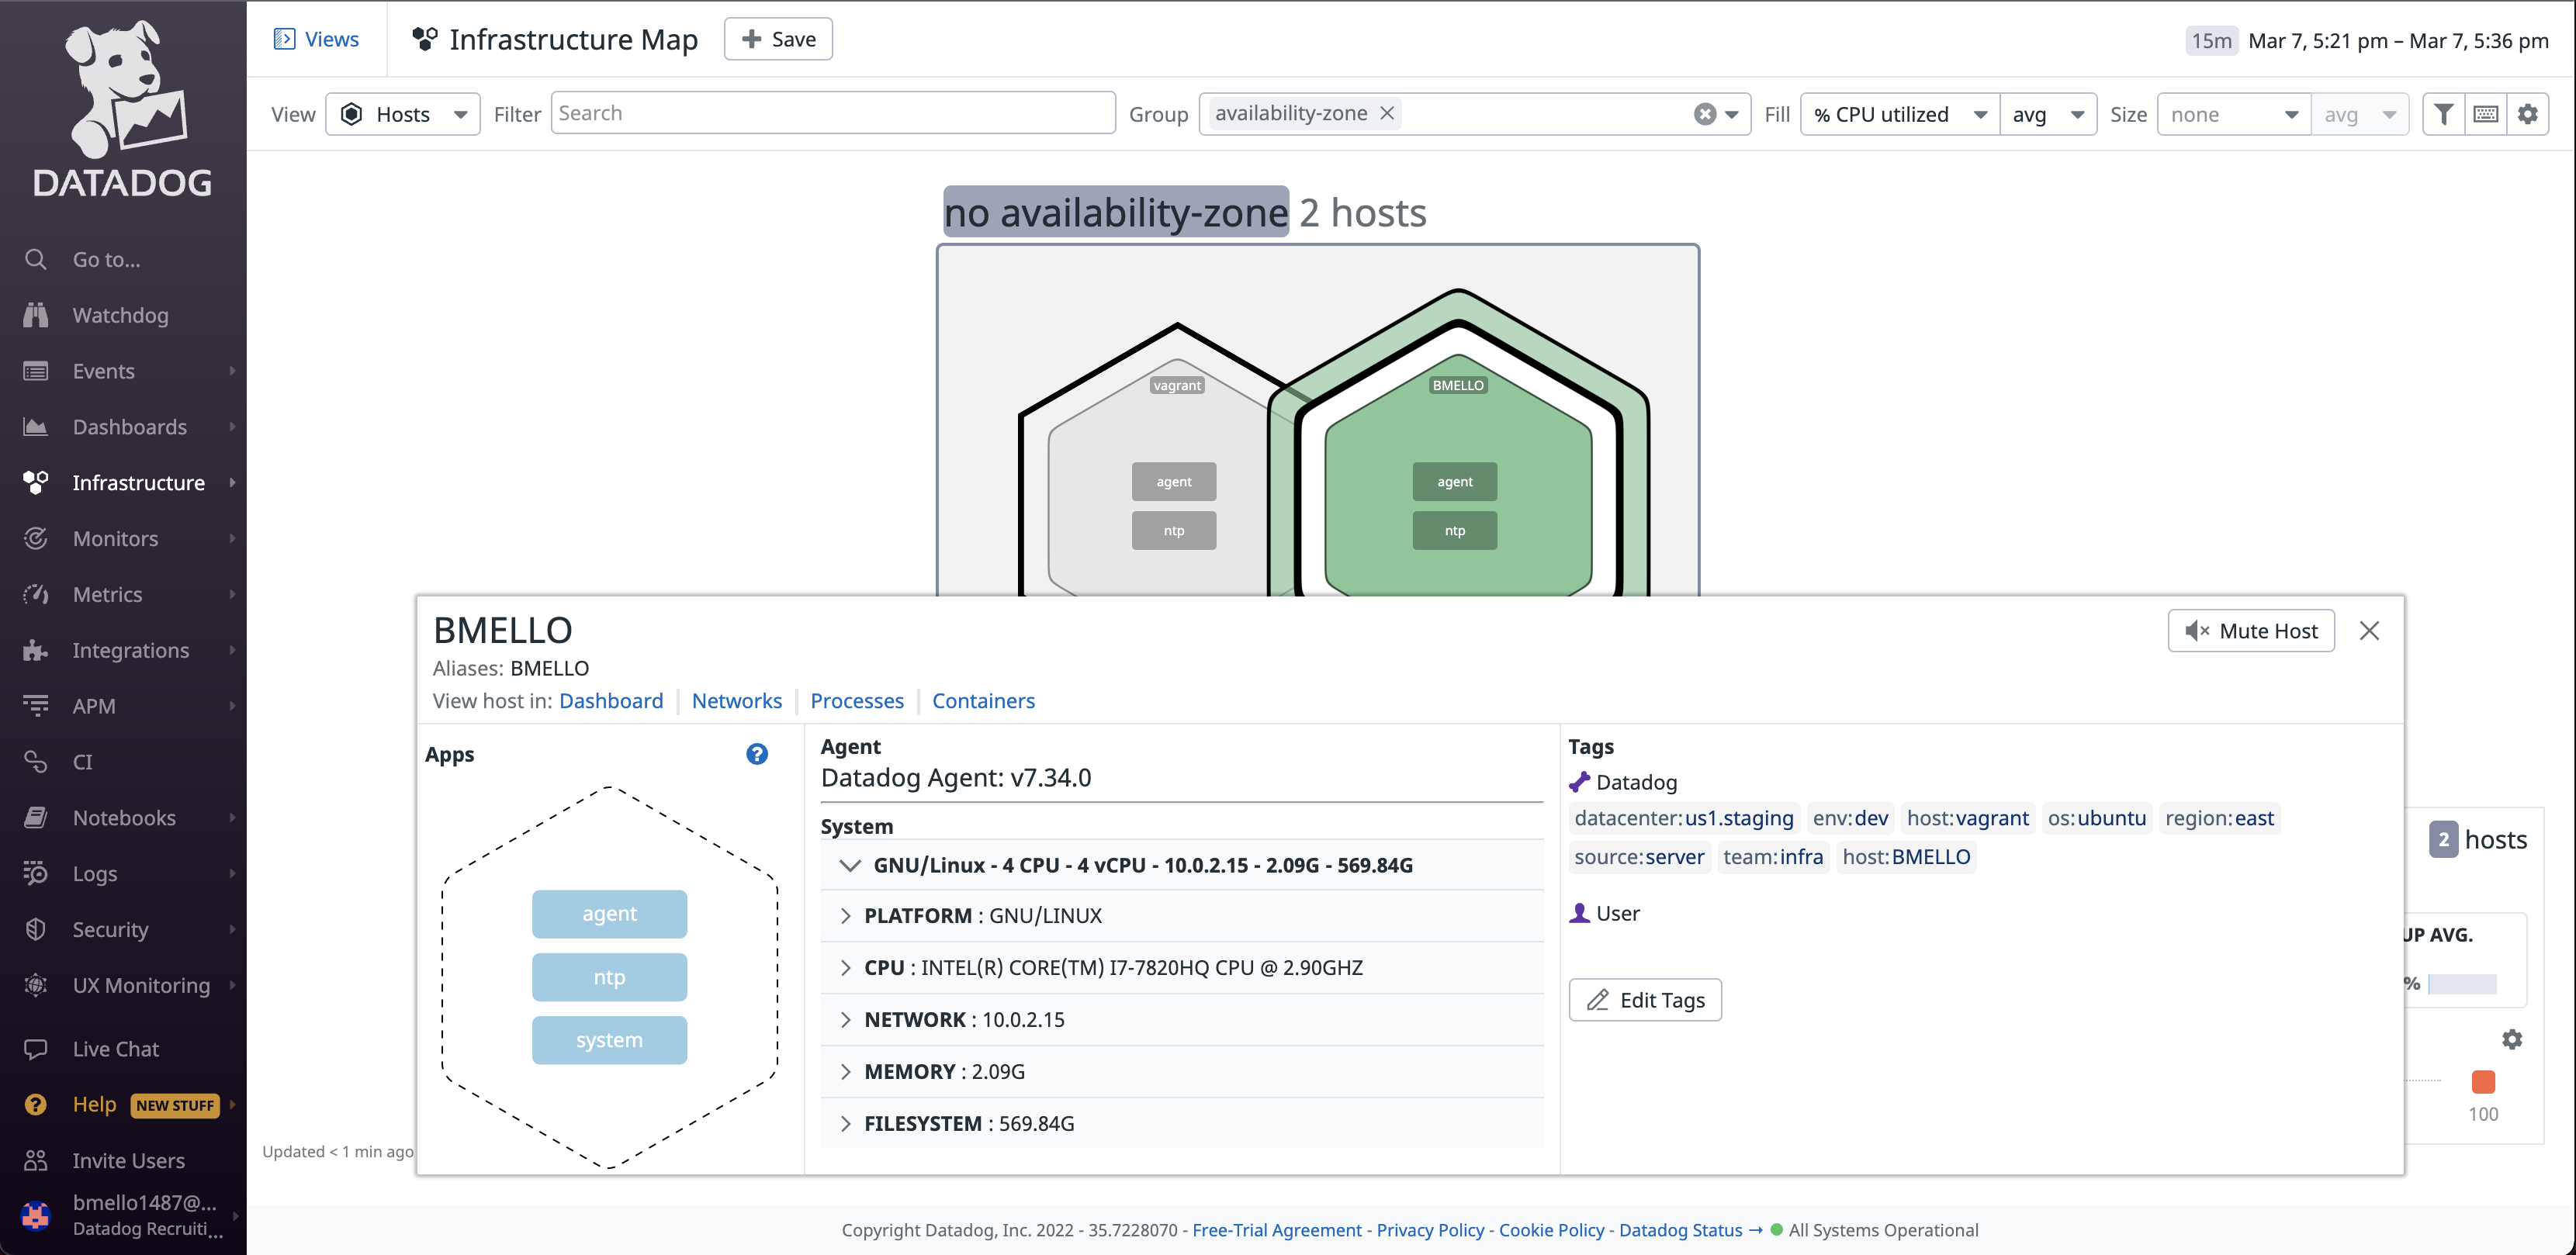2576x1255 pixels.
Task: Open the % CPU utilized fill dropdown
Action: [1899, 114]
